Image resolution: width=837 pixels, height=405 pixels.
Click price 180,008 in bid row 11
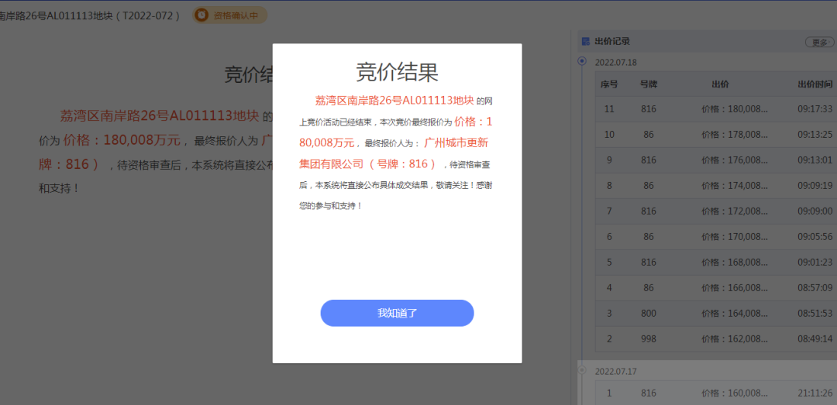coord(735,109)
